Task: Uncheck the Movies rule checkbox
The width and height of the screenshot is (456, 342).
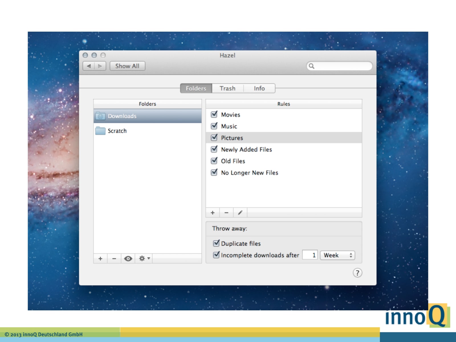Action: pyautogui.click(x=214, y=114)
